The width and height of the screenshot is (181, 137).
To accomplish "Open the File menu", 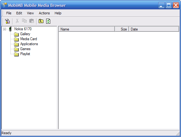I will click(x=9, y=13).
